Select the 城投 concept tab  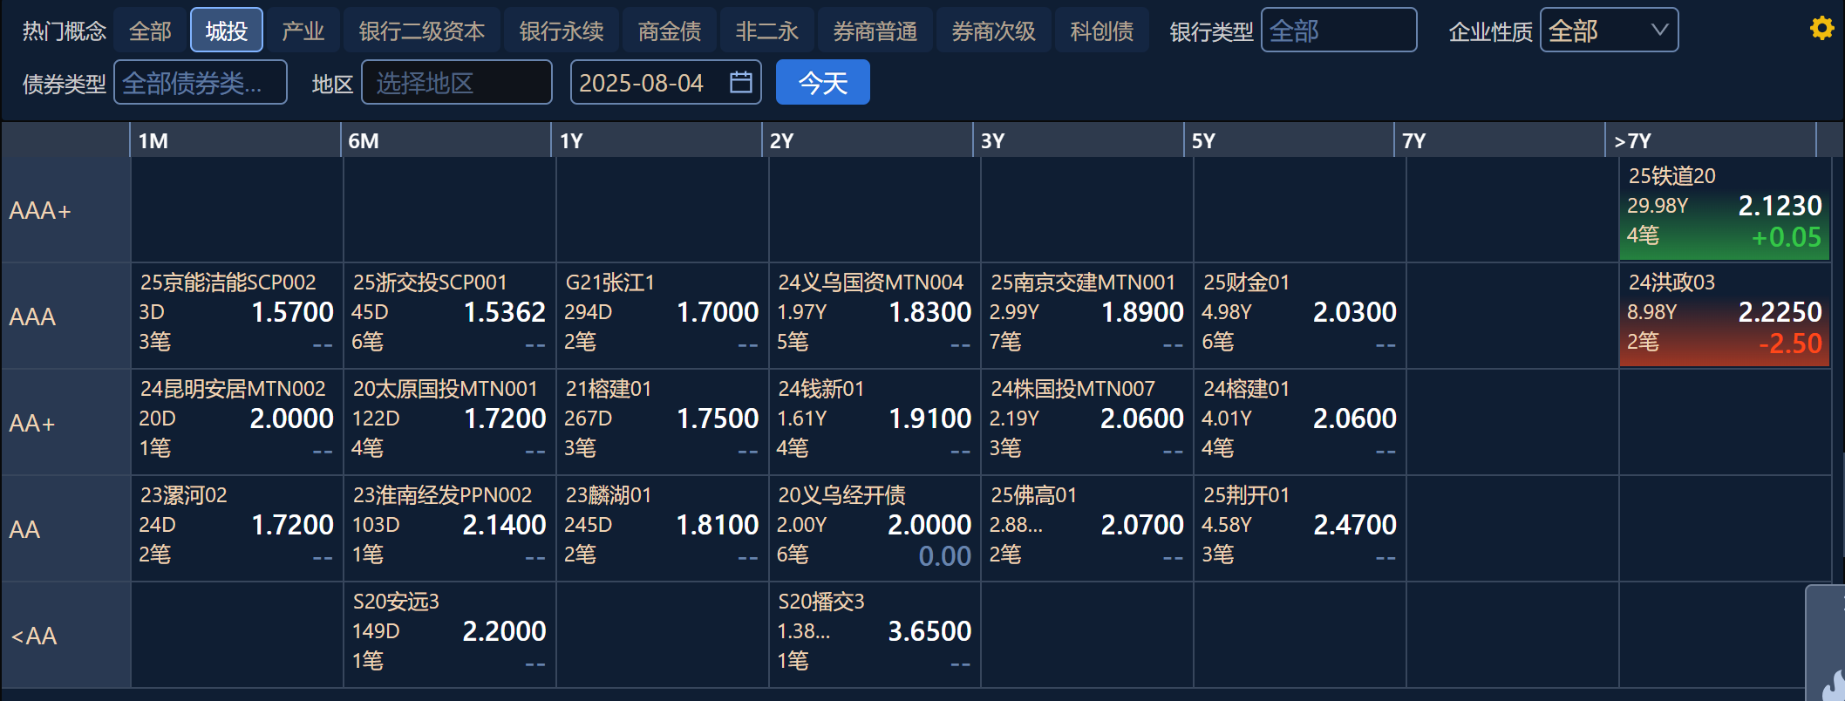coord(227,31)
